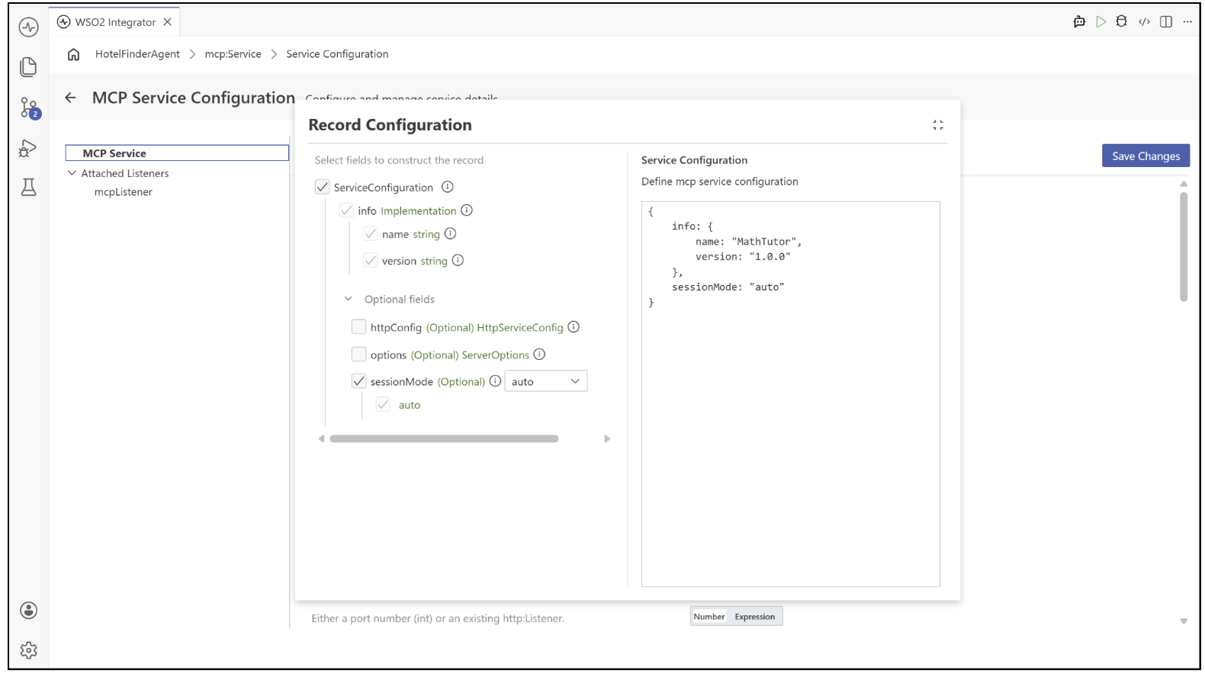Click the vertical scrollbar on the right
Screen dimensions: 1205x674
click(x=1184, y=247)
